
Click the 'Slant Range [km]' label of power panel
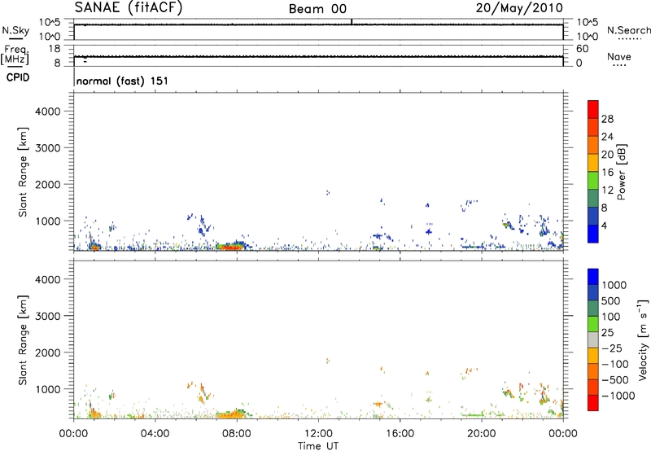[x=23, y=173]
